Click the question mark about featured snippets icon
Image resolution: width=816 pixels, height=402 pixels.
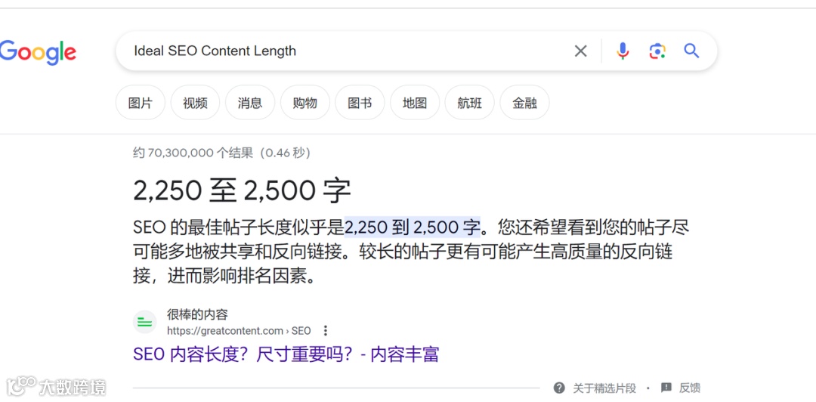point(559,388)
